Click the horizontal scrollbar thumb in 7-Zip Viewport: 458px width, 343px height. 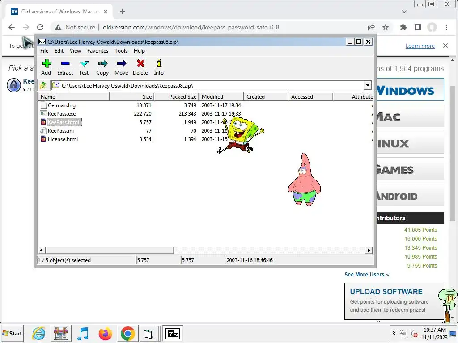coord(110,250)
